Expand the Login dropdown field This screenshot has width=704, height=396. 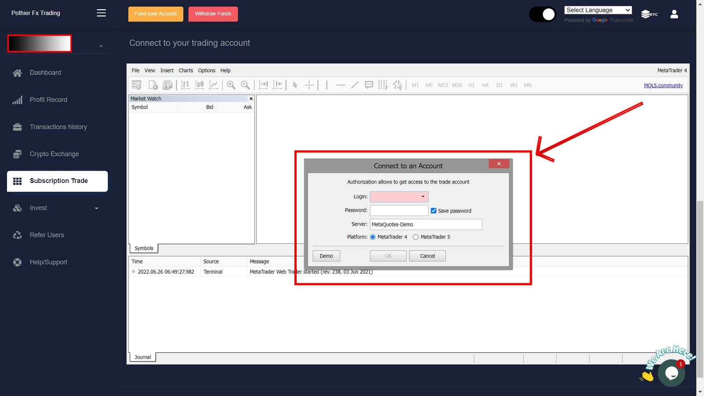coord(423,197)
